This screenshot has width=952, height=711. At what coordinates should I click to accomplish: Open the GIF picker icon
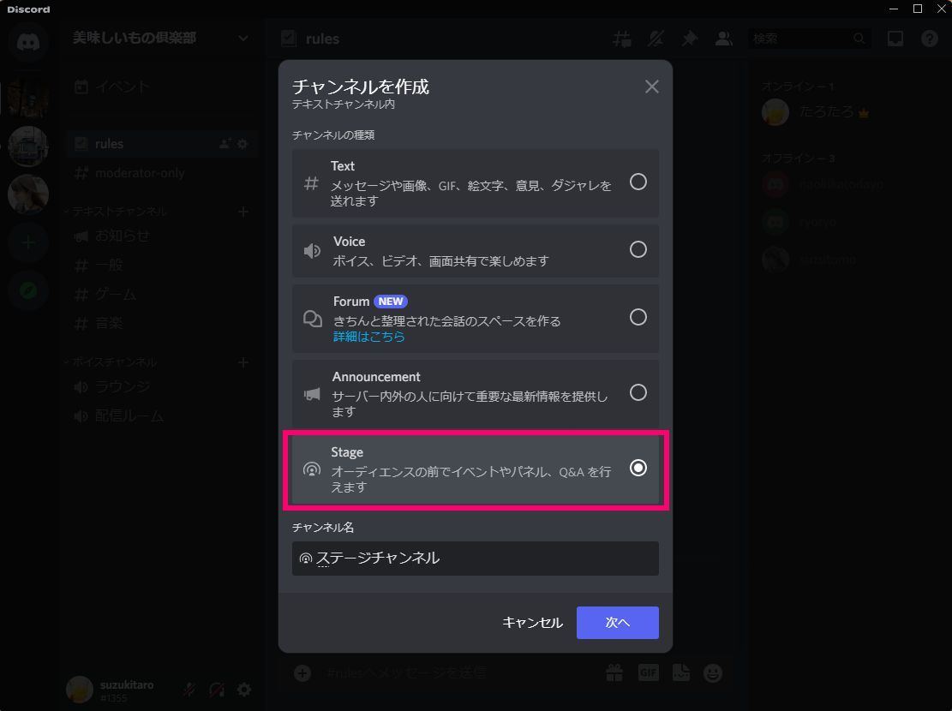649,672
